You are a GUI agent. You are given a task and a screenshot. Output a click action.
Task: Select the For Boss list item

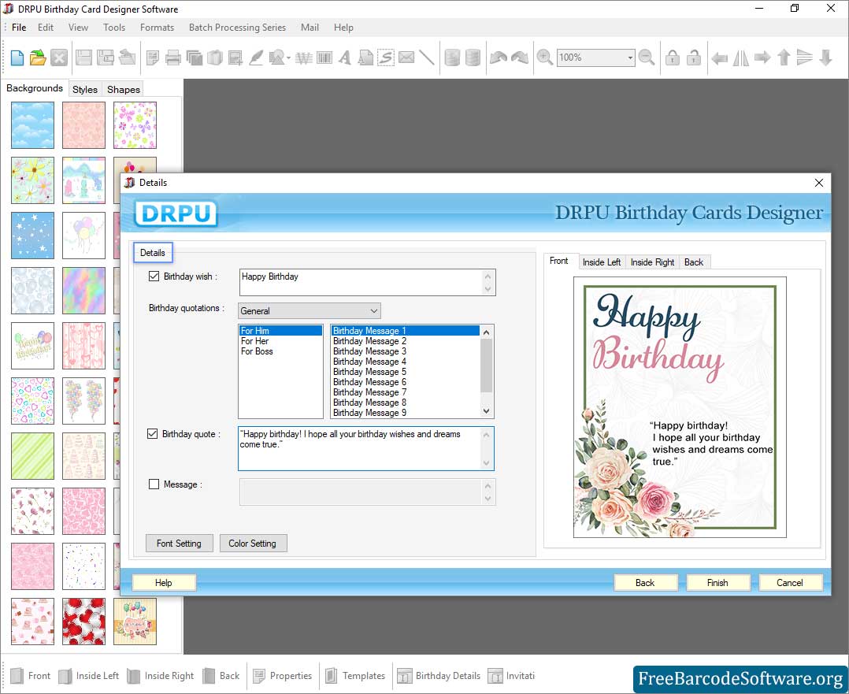[280, 351]
